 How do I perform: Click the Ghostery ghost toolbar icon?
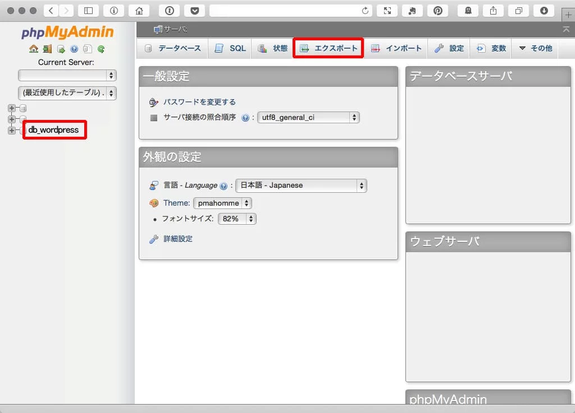click(x=468, y=11)
